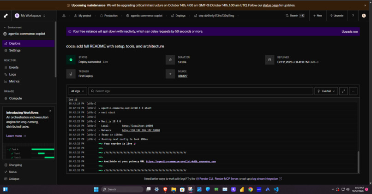This screenshot has height=194, width=372.
Task: Open the localhost:10000 link in logs
Action: pyautogui.click(x=138, y=126)
